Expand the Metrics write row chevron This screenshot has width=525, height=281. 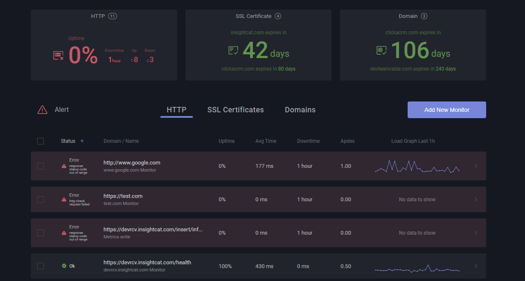(476, 233)
